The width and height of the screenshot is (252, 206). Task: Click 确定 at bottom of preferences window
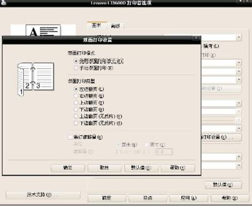107,198
